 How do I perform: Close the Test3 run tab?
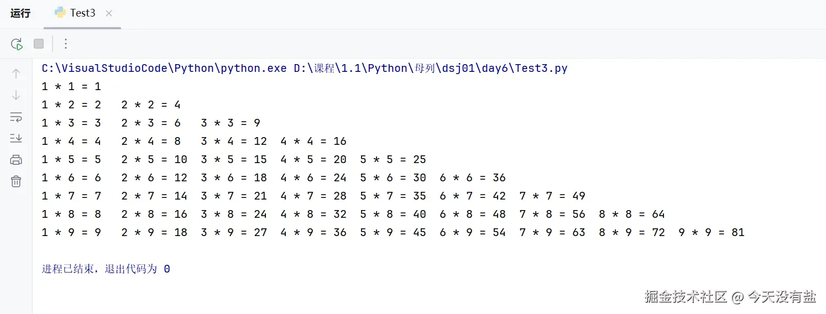[109, 13]
